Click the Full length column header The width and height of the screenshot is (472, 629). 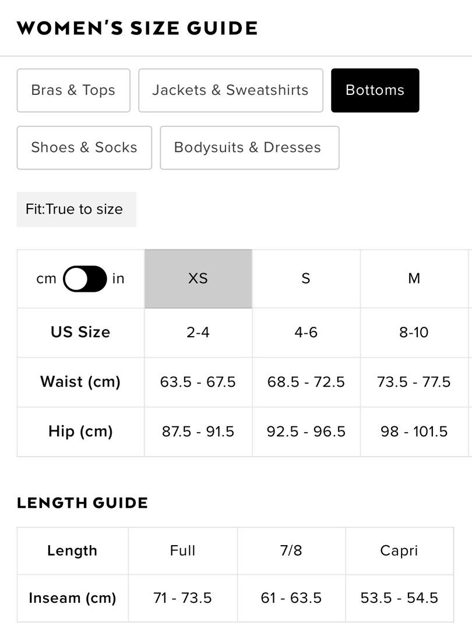(x=183, y=551)
